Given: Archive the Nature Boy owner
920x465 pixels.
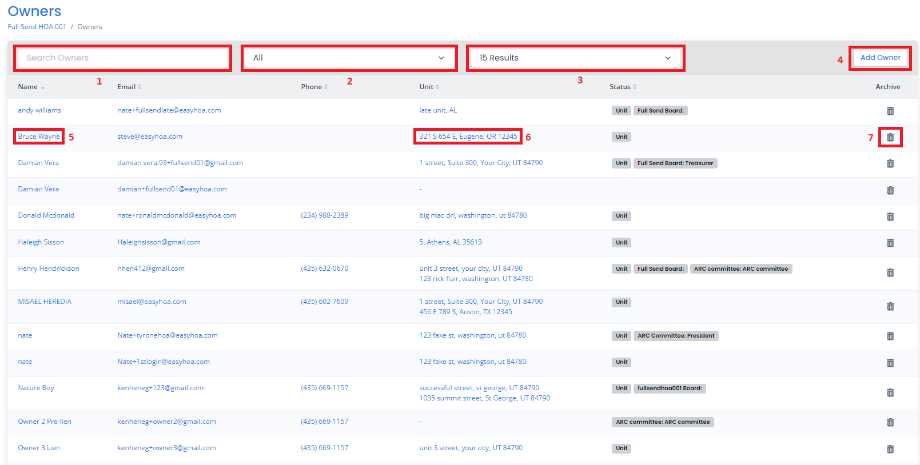Looking at the screenshot, I should tap(890, 393).
